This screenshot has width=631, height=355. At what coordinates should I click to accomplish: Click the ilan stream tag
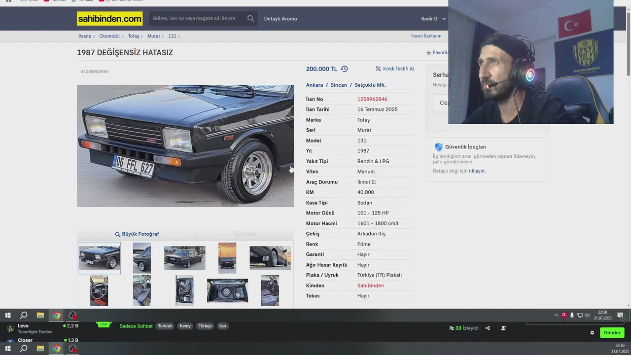(222, 326)
